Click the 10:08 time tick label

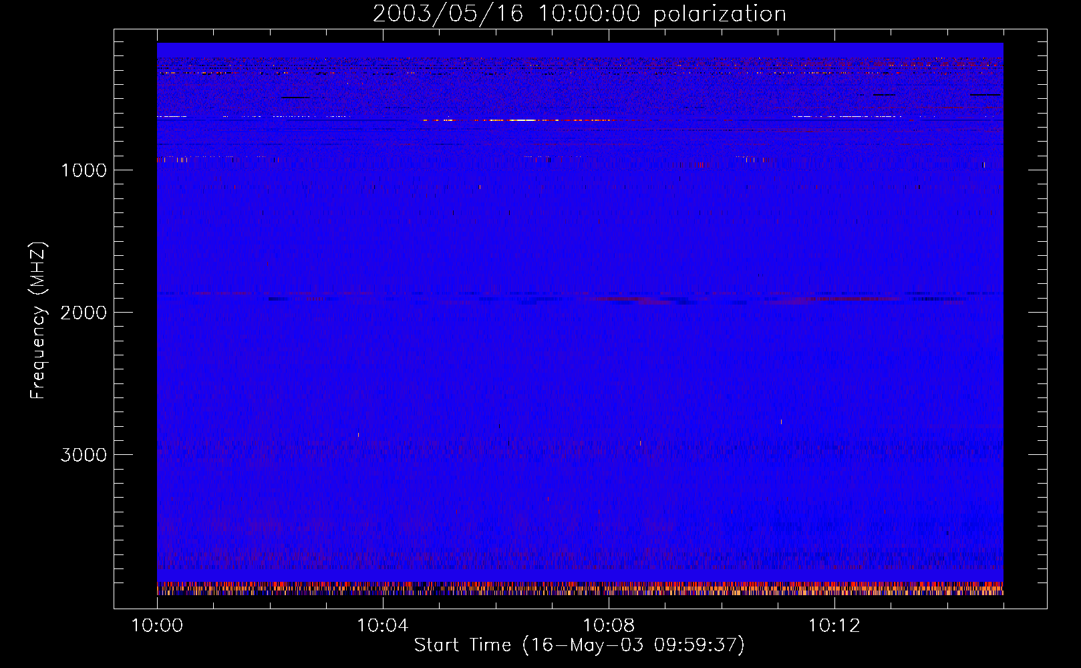click(608, 626)
